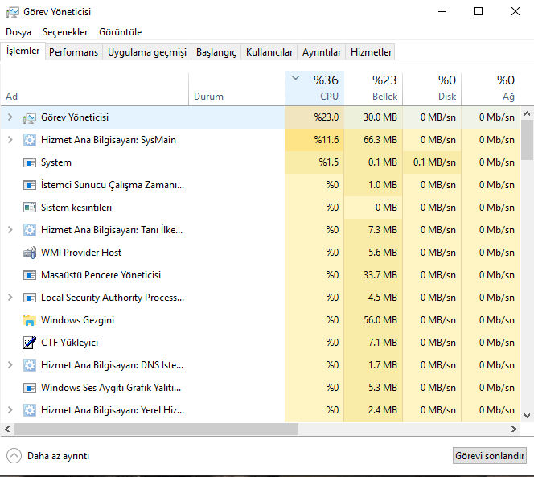Click the Local Security Authority Process icon

click(30, 298)
